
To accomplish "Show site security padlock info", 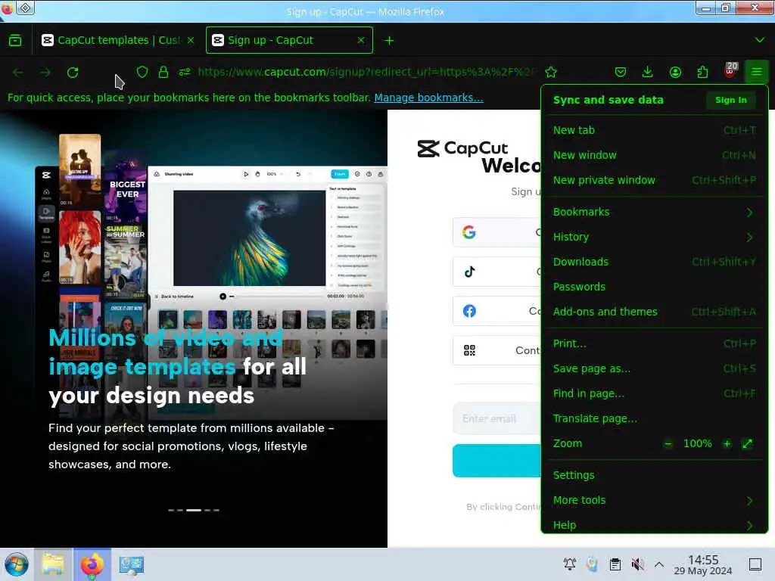I will (x=163, y=72).
